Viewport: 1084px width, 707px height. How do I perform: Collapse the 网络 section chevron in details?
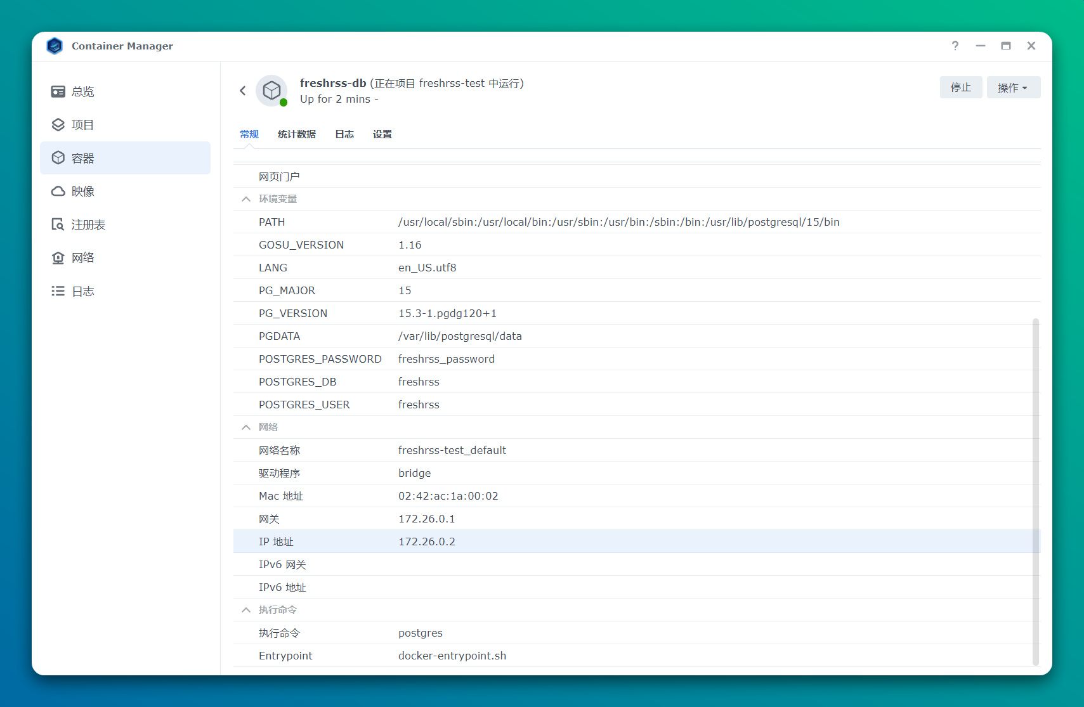[x=246, y=427]
